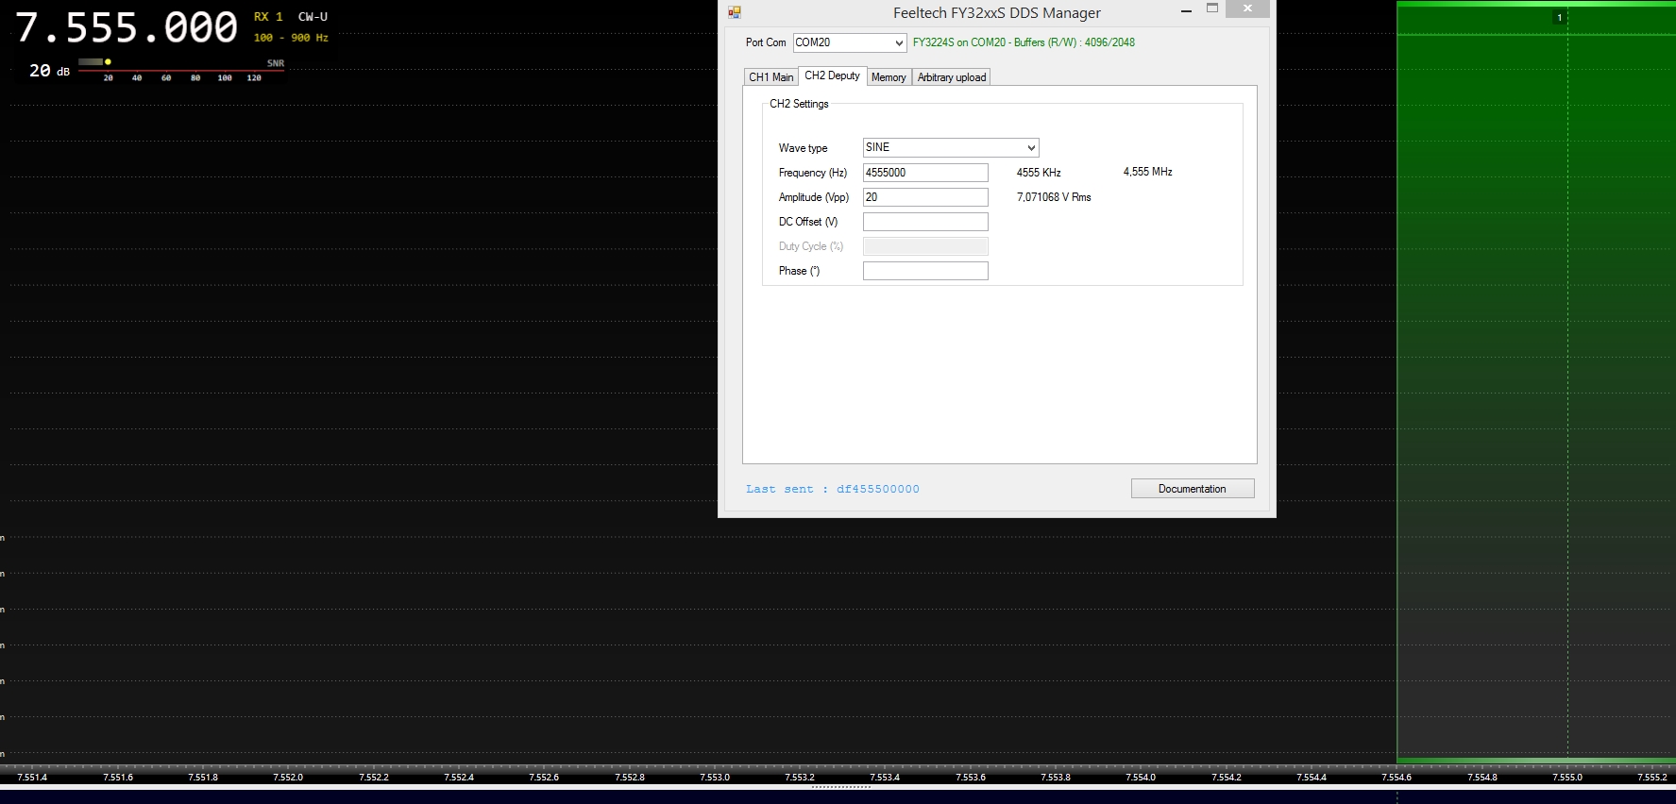Click the FY3224S on COM20 connection status

[x=1024, y=42]
